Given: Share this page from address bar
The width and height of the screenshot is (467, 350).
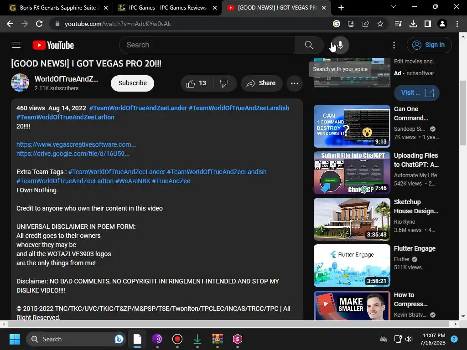Looking at the screenshot, I should pyautogui.click(x=366, y=24).
